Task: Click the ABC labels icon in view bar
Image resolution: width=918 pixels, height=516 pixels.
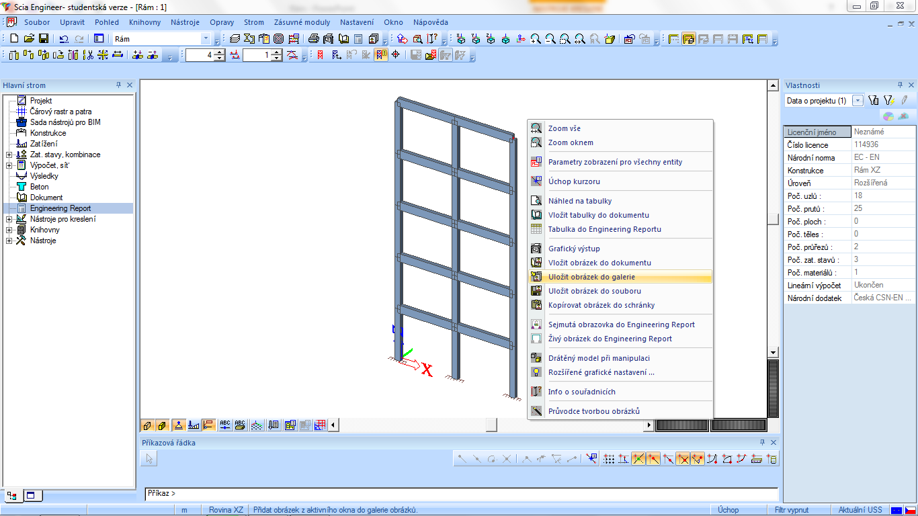Action: tap(225, 425)
